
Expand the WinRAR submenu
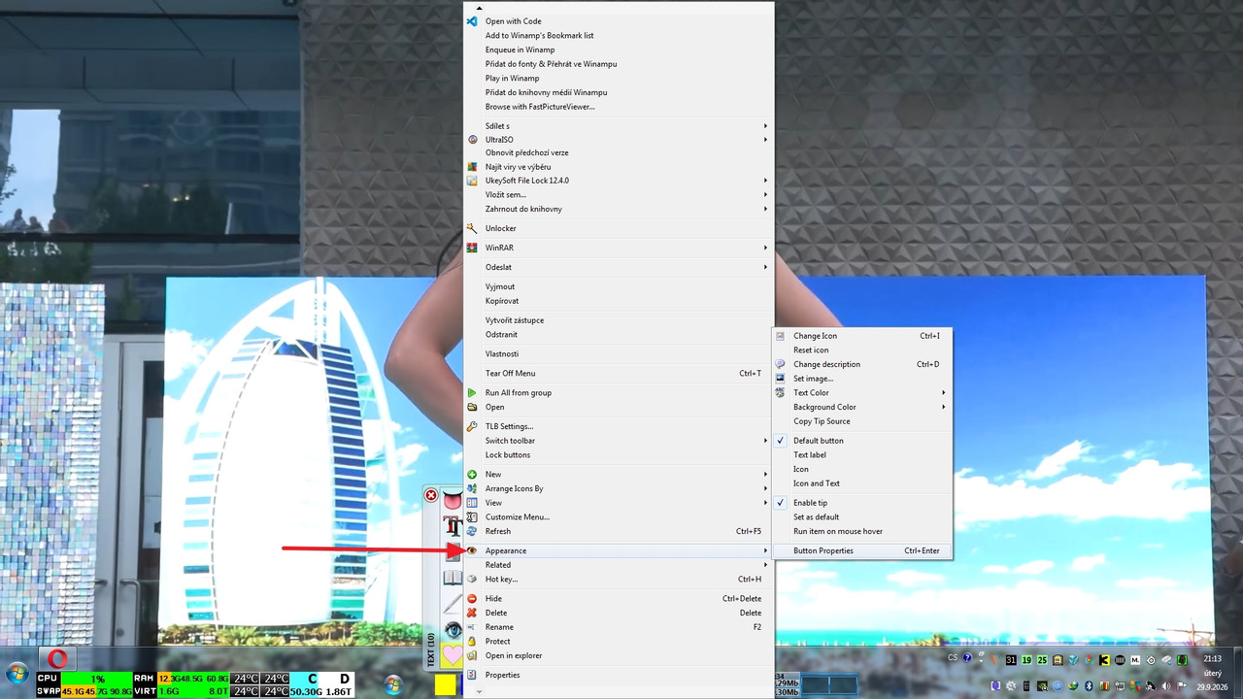(619, 248)
